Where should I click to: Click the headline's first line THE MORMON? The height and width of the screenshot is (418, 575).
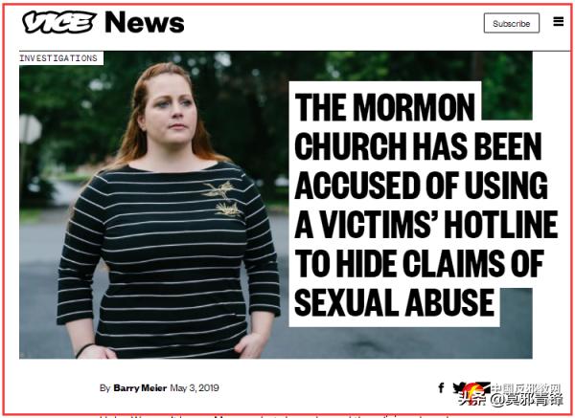(384, 107)
